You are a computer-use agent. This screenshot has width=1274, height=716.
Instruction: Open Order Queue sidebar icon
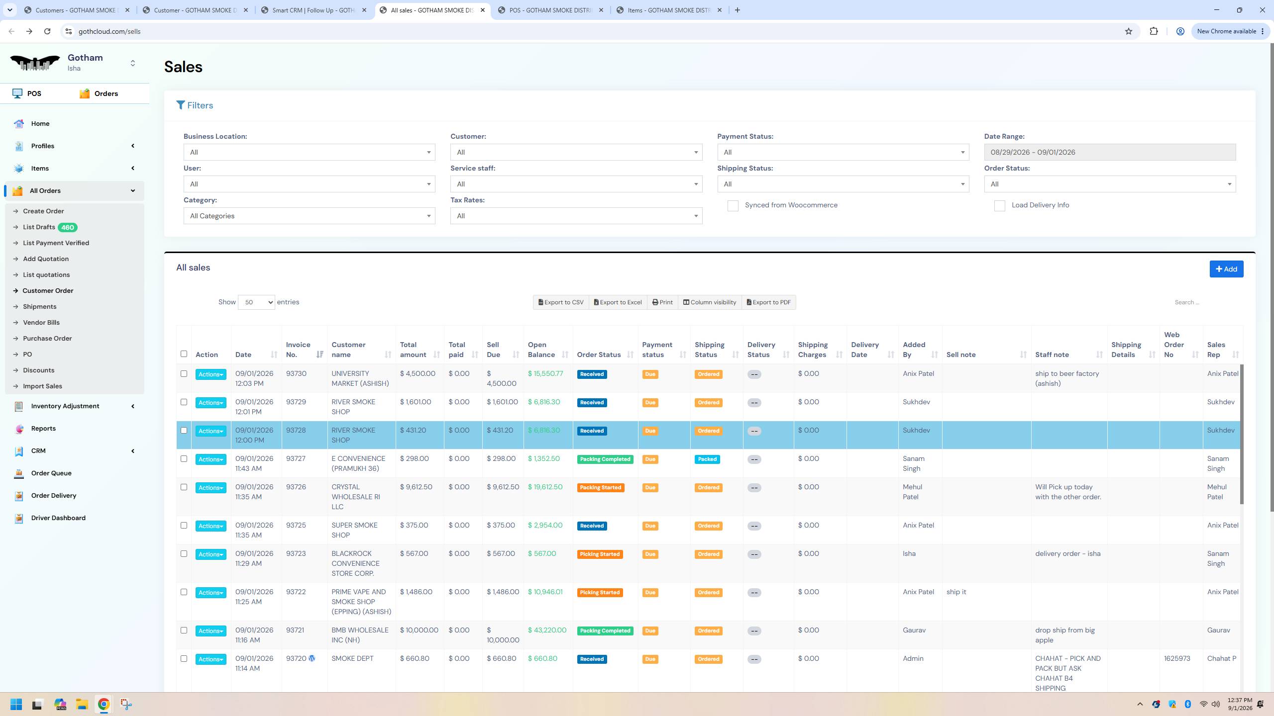coord(19,473)
